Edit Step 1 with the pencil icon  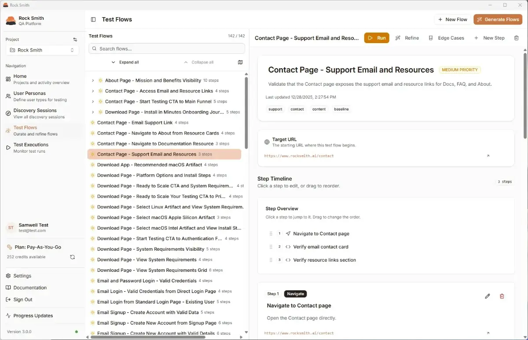(x=488, y=296)
